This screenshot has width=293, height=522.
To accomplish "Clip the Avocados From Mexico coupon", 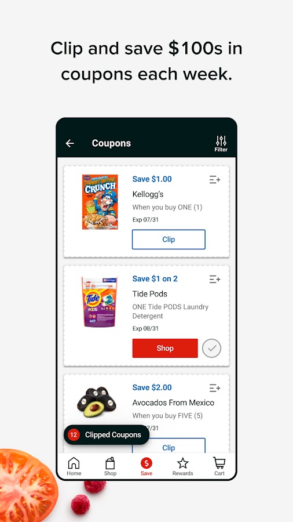I will [x=169, y=445].
